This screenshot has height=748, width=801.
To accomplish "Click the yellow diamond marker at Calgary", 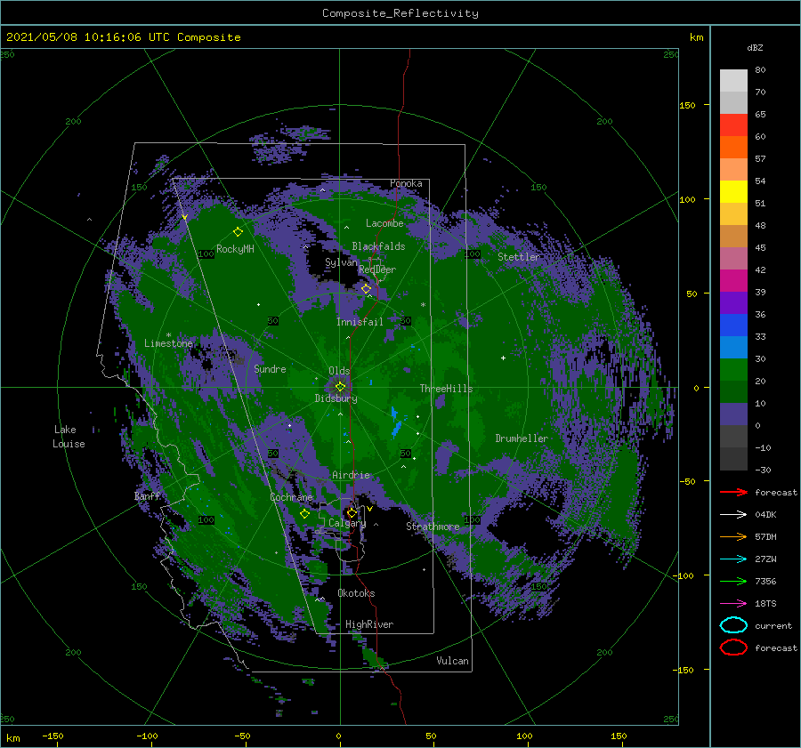I will click(x=352, y=512).
